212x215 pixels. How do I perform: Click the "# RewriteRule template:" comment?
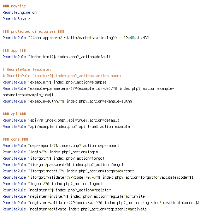coord(27,69)
